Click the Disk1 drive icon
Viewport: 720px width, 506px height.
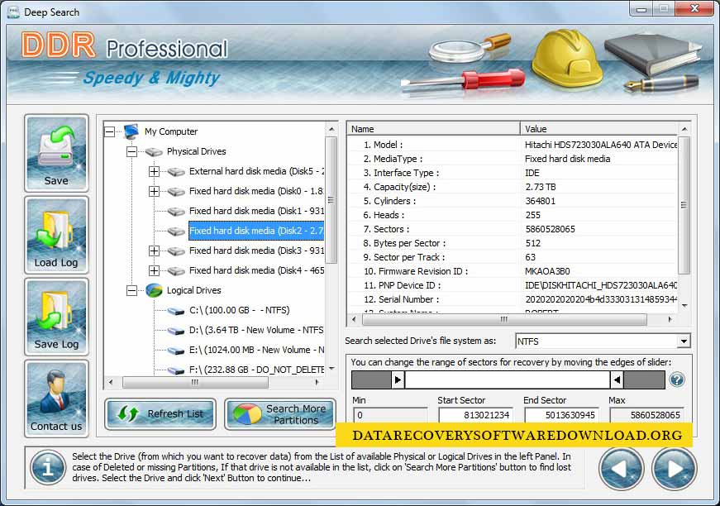(x=176, y=211)
